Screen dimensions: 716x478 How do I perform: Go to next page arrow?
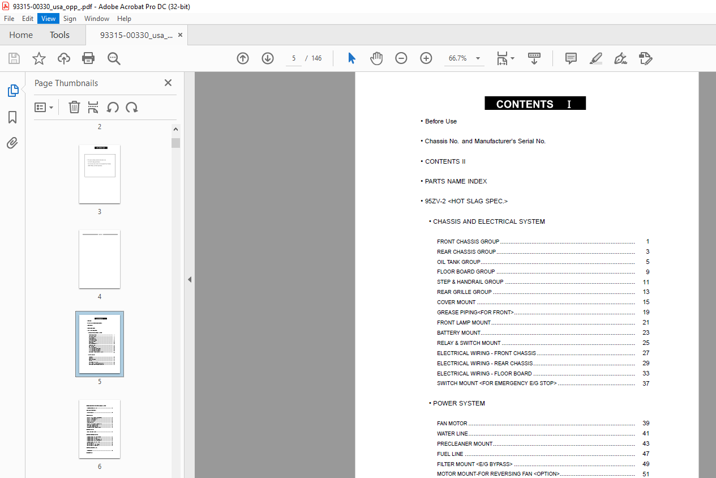tap(268, 58)
